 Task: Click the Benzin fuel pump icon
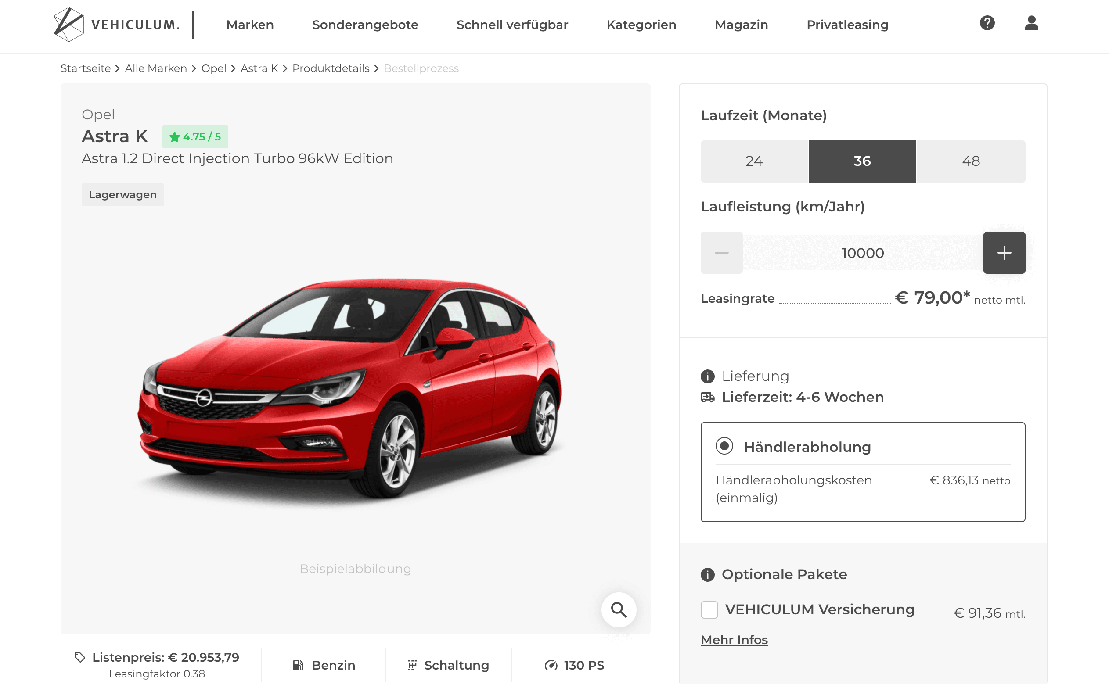pyautogui.click(x=298, y=665)
